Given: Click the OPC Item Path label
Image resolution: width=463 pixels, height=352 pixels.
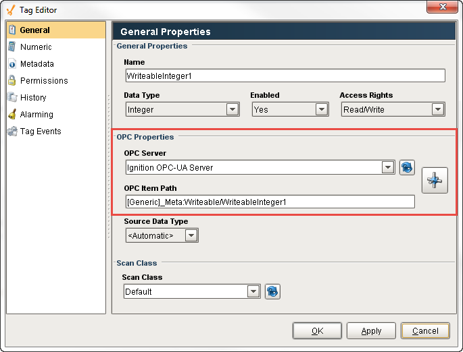Looking at the screenshot, I should (150, 188).
